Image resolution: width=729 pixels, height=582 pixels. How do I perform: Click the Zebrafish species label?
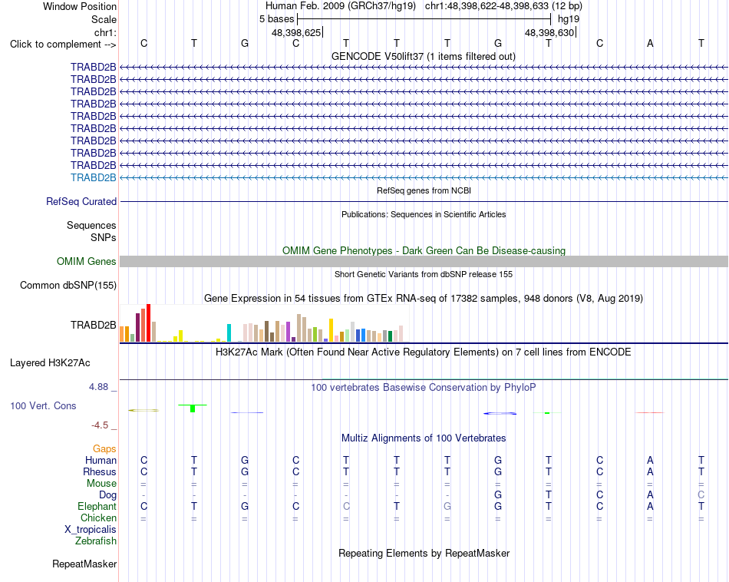tap(96, 541)
